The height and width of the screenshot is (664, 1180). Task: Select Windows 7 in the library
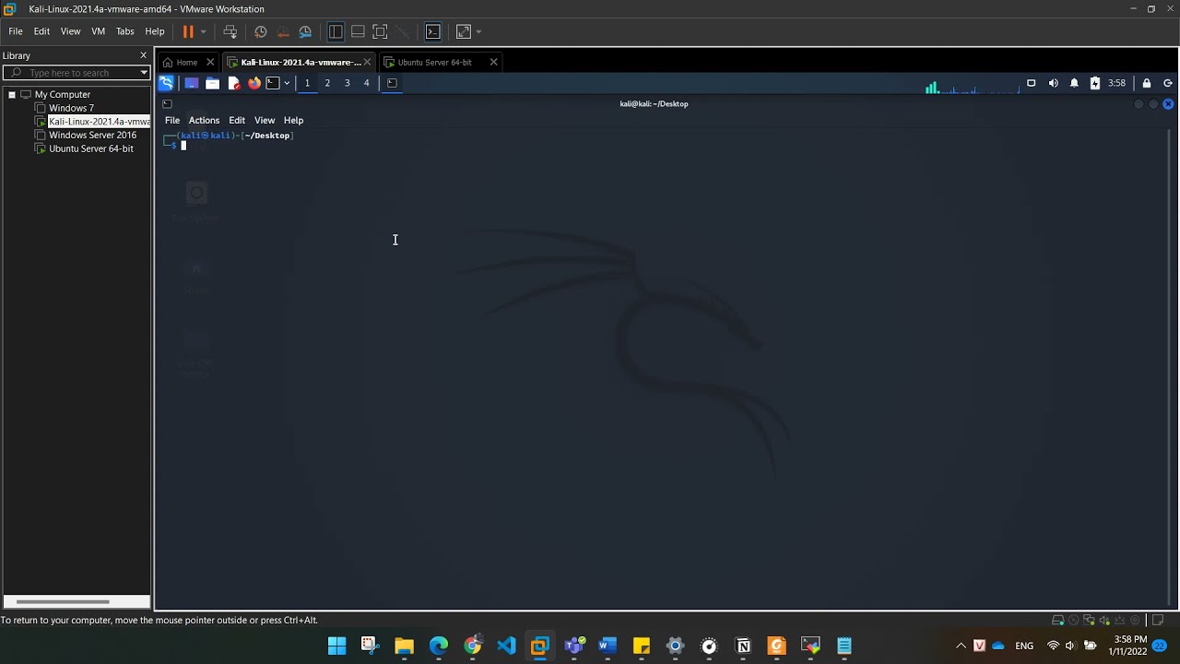coord(71,108)
